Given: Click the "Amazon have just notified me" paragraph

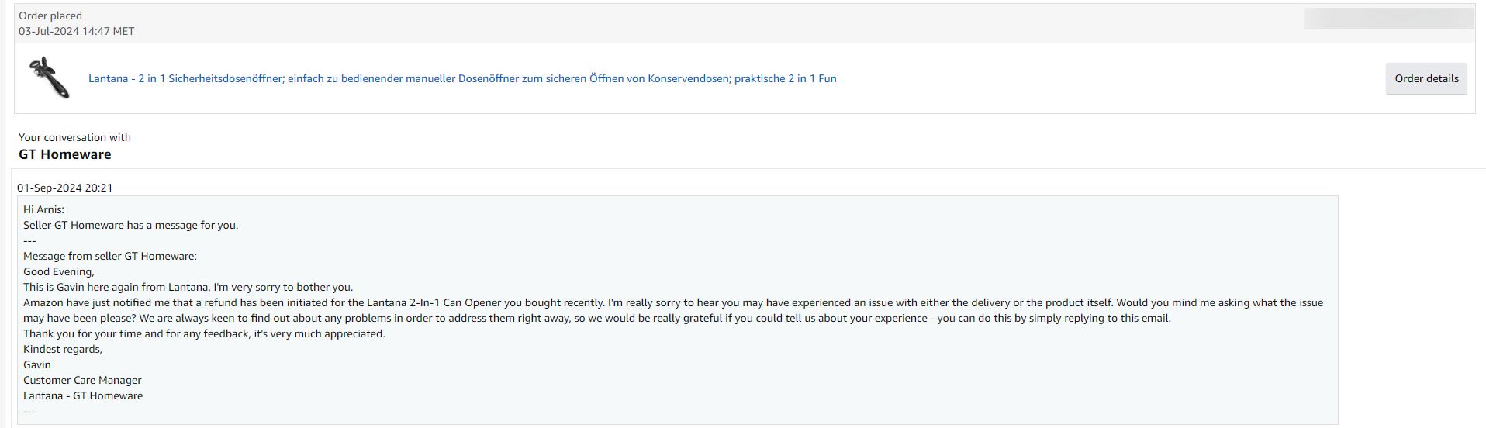Looking at the screenshot, I should pos(672,302).
